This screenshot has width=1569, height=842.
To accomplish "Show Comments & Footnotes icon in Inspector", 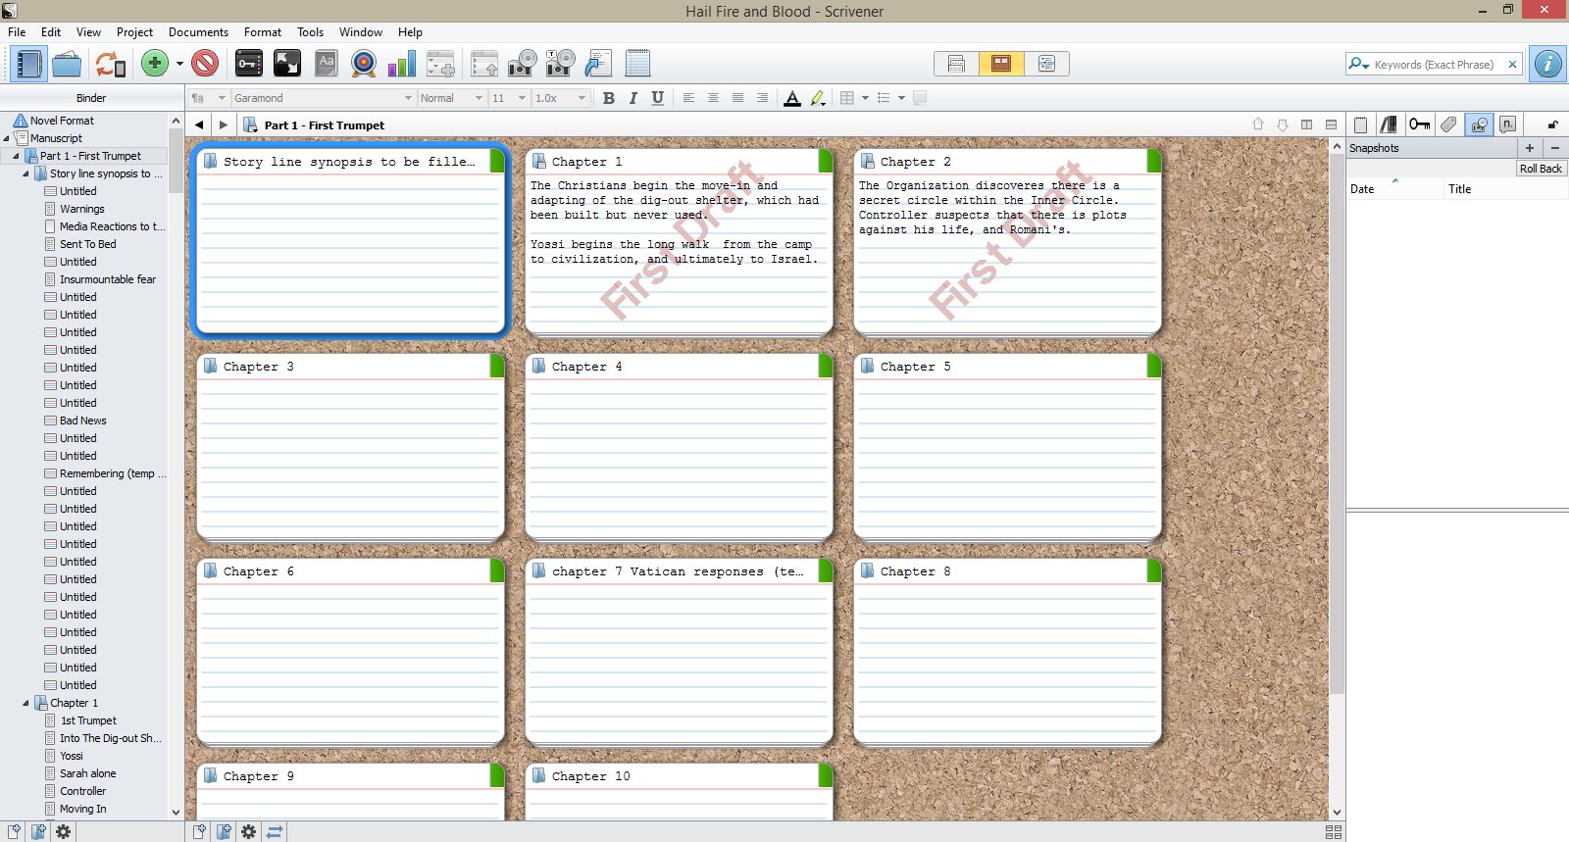I will click(x=1508, y=124).
